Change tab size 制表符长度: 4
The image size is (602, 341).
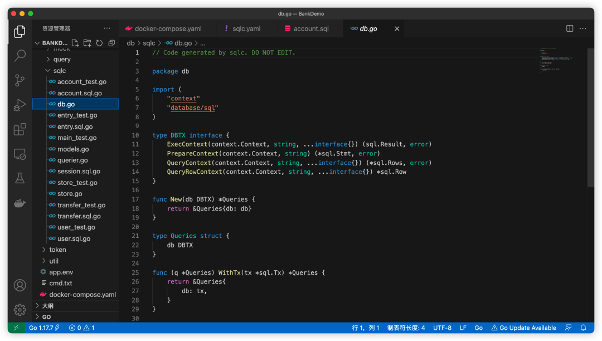[406, 328]
